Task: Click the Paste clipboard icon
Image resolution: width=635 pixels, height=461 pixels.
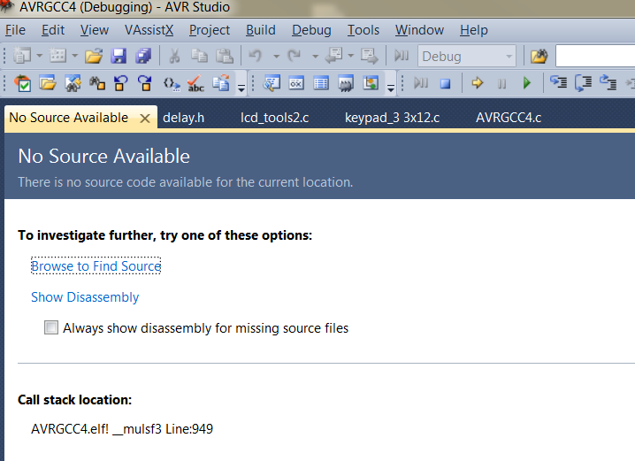Action: (x=225, y=56)
